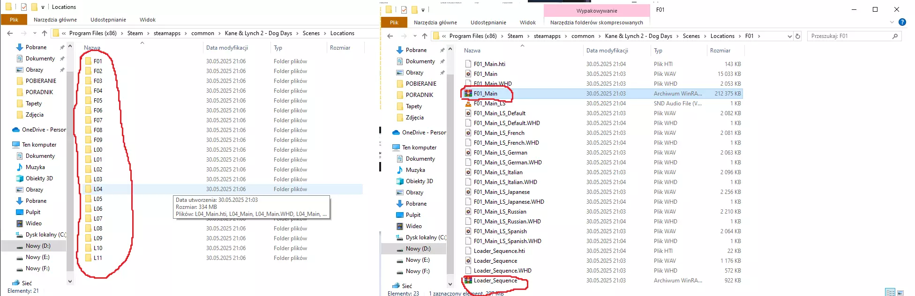The height and width of the screenshot is (296, 915).
Task: Switch F01 window to details view
Action: point(890,292)
